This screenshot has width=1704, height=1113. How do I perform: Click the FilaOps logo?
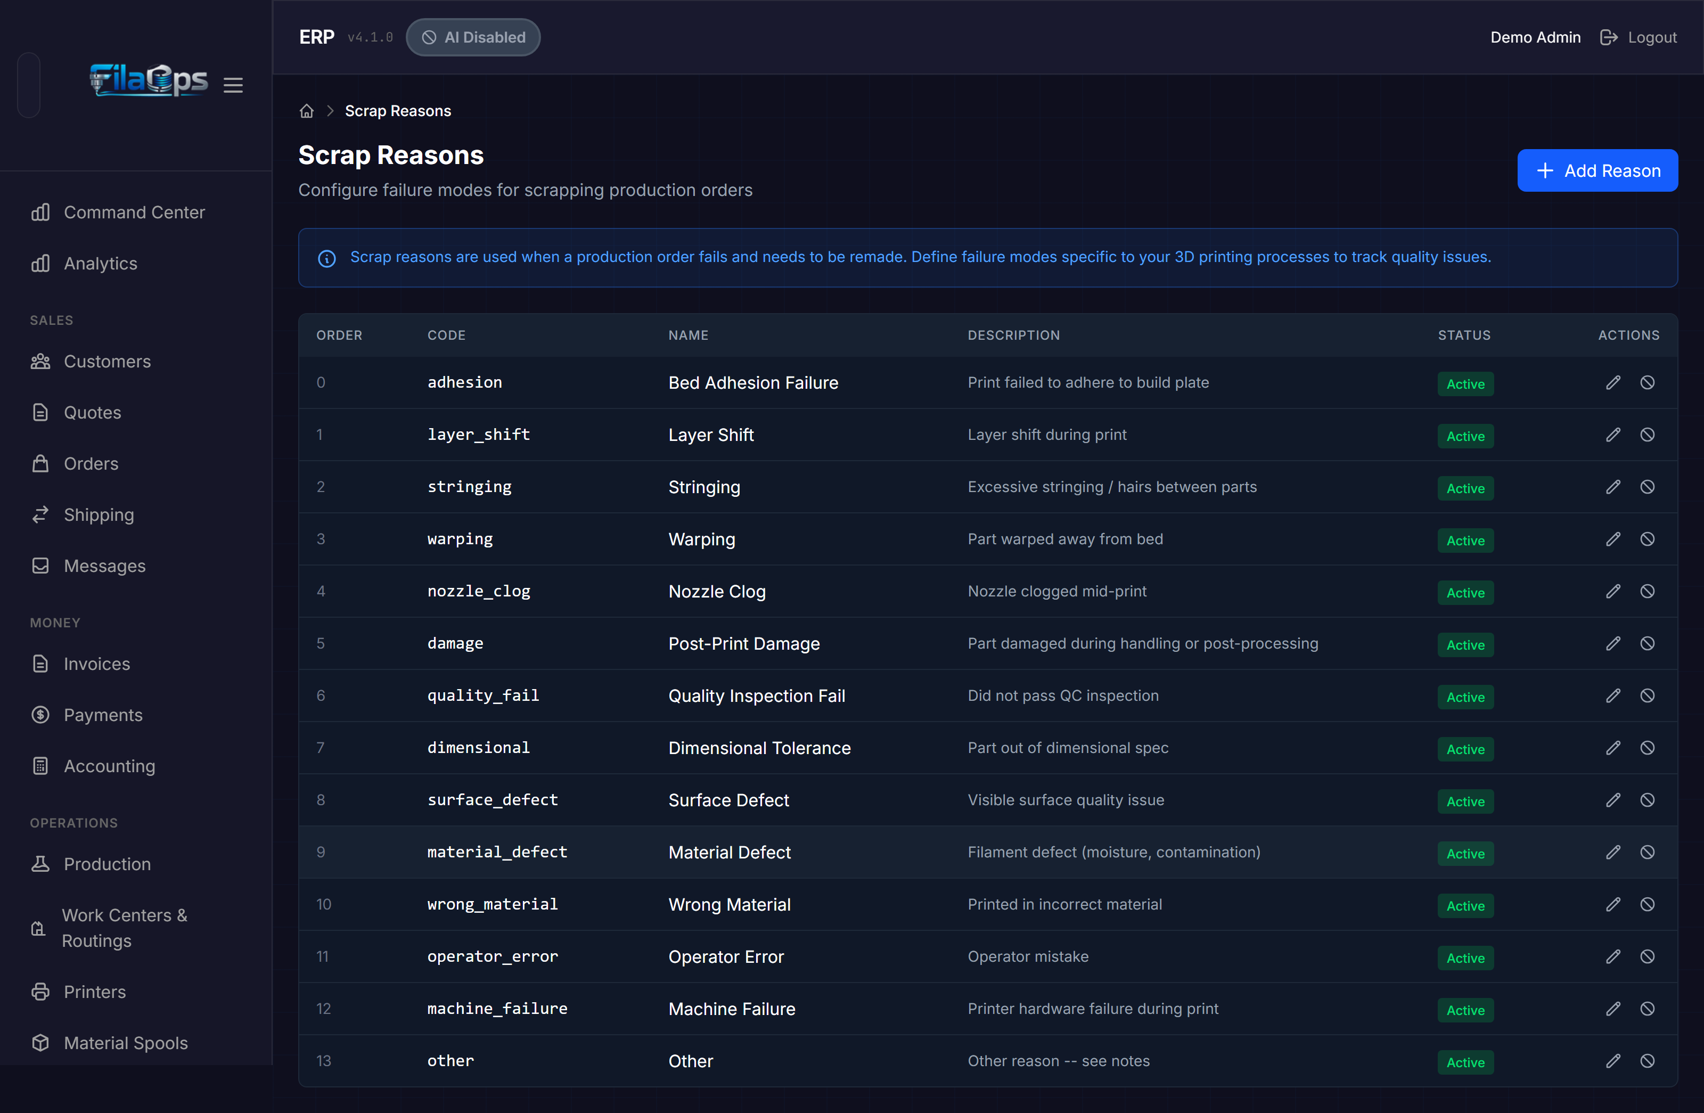pyautogui.click(x=148, y=80)
